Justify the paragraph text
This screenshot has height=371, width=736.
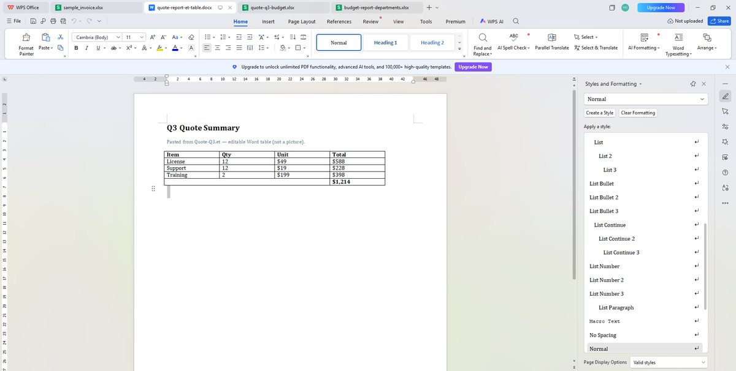point(239,48)
